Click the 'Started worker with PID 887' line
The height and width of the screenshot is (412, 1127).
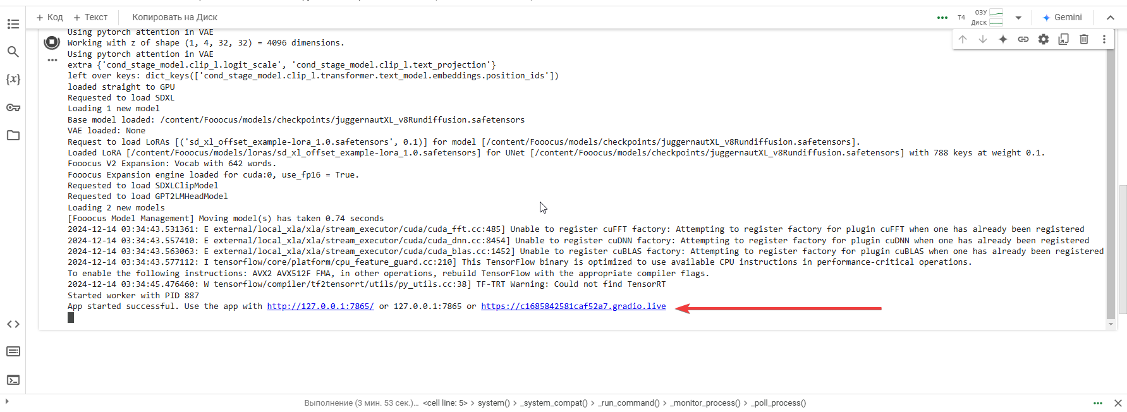tap(133, 296)
